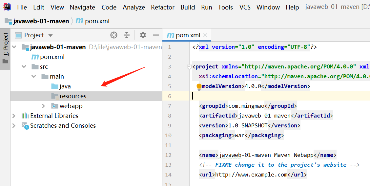Click version value 1.0-SNAPSHOT
Screen dimensions: 370x186
[x=248, y=125]
